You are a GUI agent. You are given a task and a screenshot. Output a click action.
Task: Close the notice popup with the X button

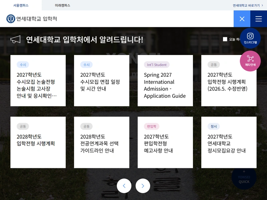[x=242, y=19]
